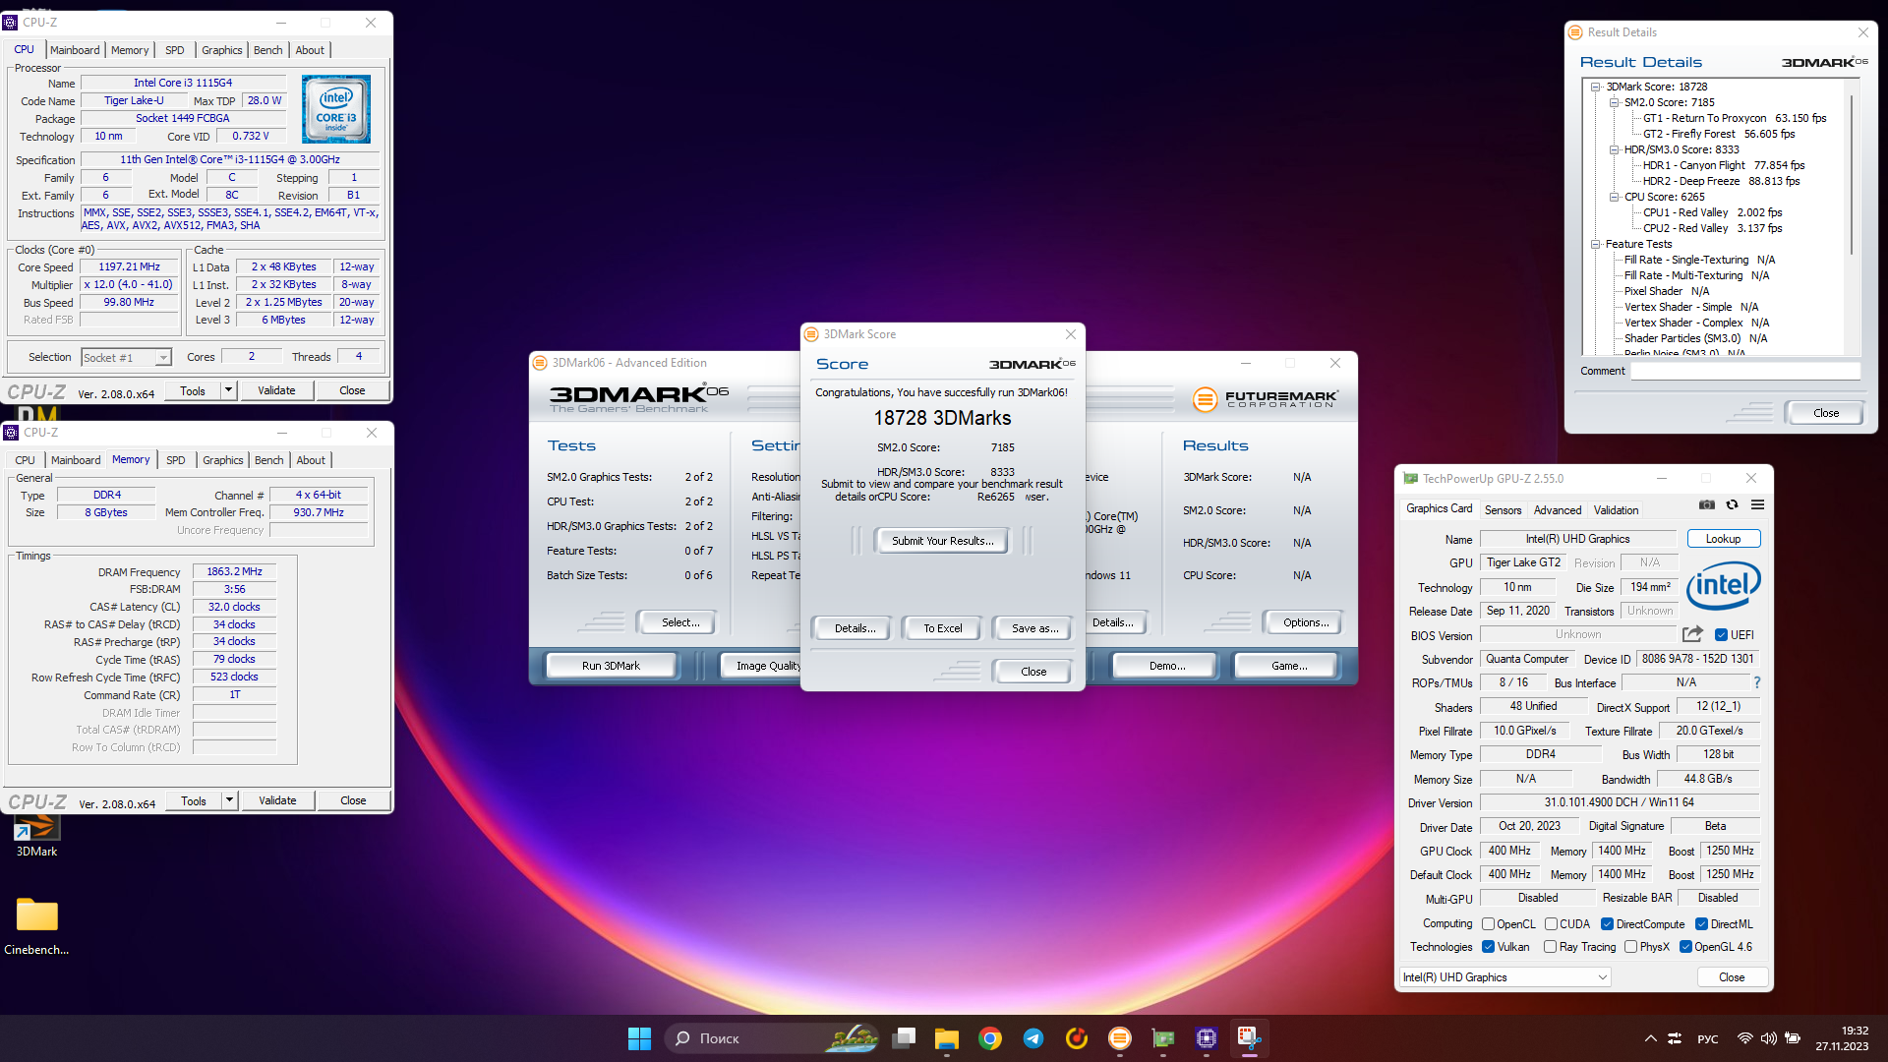Collapse the CPU Score tree node
This screenshot has height=1062, width=1888.
(1614, 197)
